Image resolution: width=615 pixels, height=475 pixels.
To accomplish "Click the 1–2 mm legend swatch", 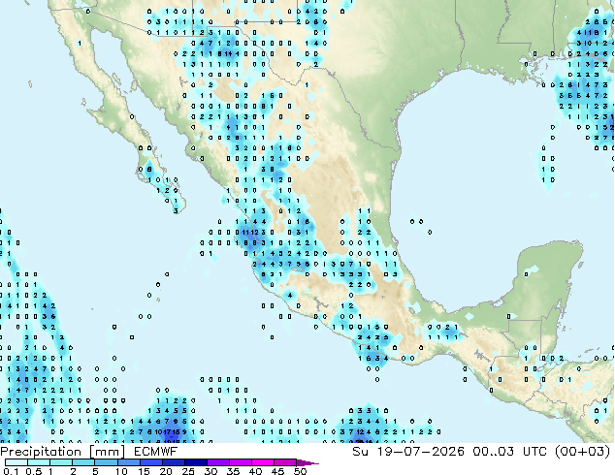I will click(61, 462).
